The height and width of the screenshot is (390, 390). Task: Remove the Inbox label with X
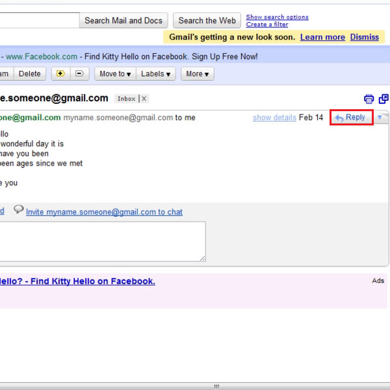point(144,99)
